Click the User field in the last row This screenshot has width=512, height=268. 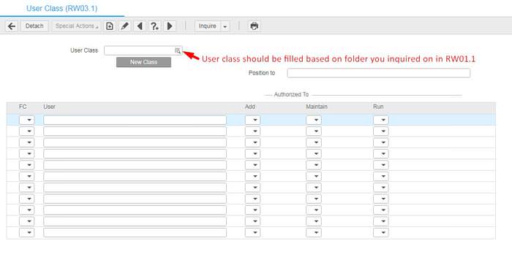pos(135,232)
